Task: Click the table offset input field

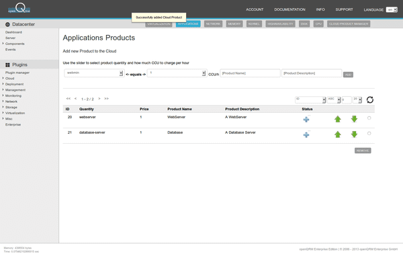Action: click(347, 99)
